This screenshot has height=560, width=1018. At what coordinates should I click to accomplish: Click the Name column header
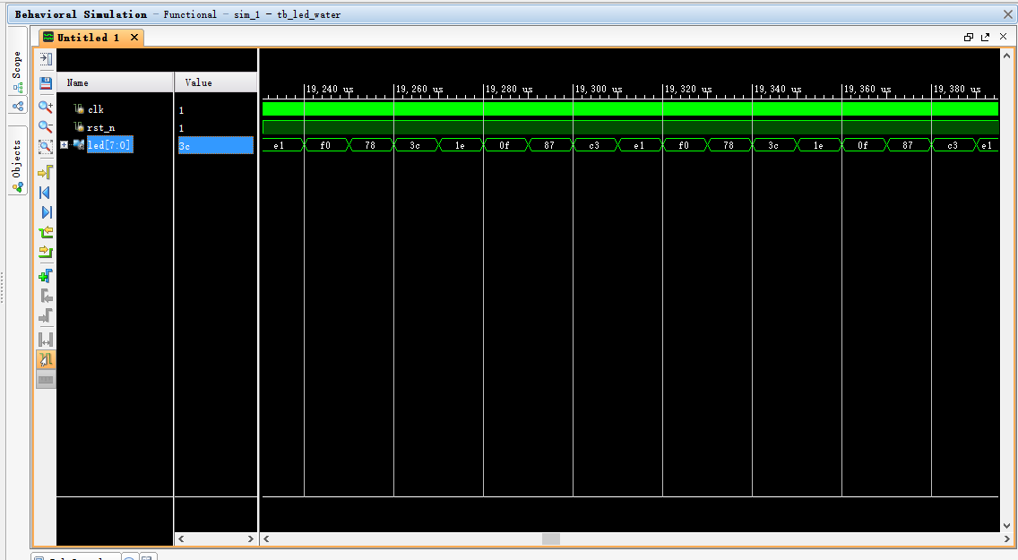[x=115, y=82]
